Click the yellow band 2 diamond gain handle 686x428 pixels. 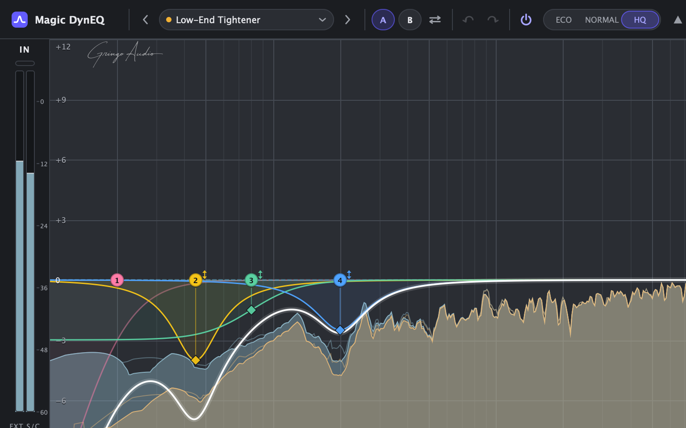point(196,360)
